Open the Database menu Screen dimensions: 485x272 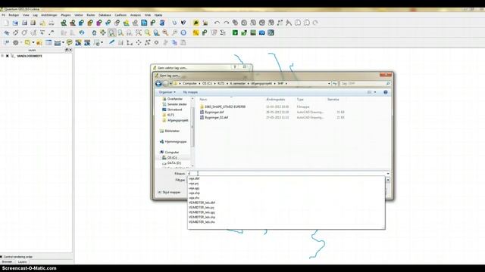click(105, 15)
